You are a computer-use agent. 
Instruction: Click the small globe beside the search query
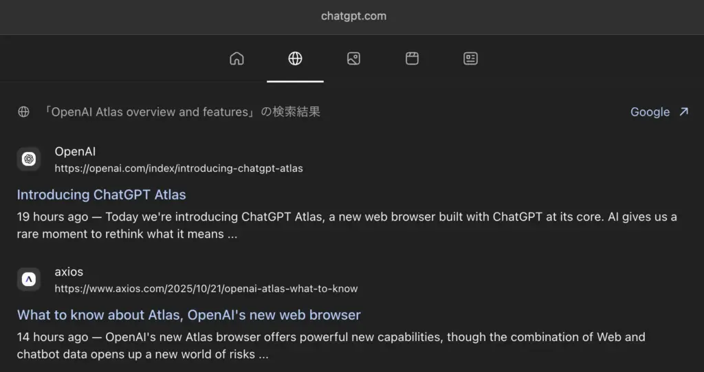(x=24, y=112)
